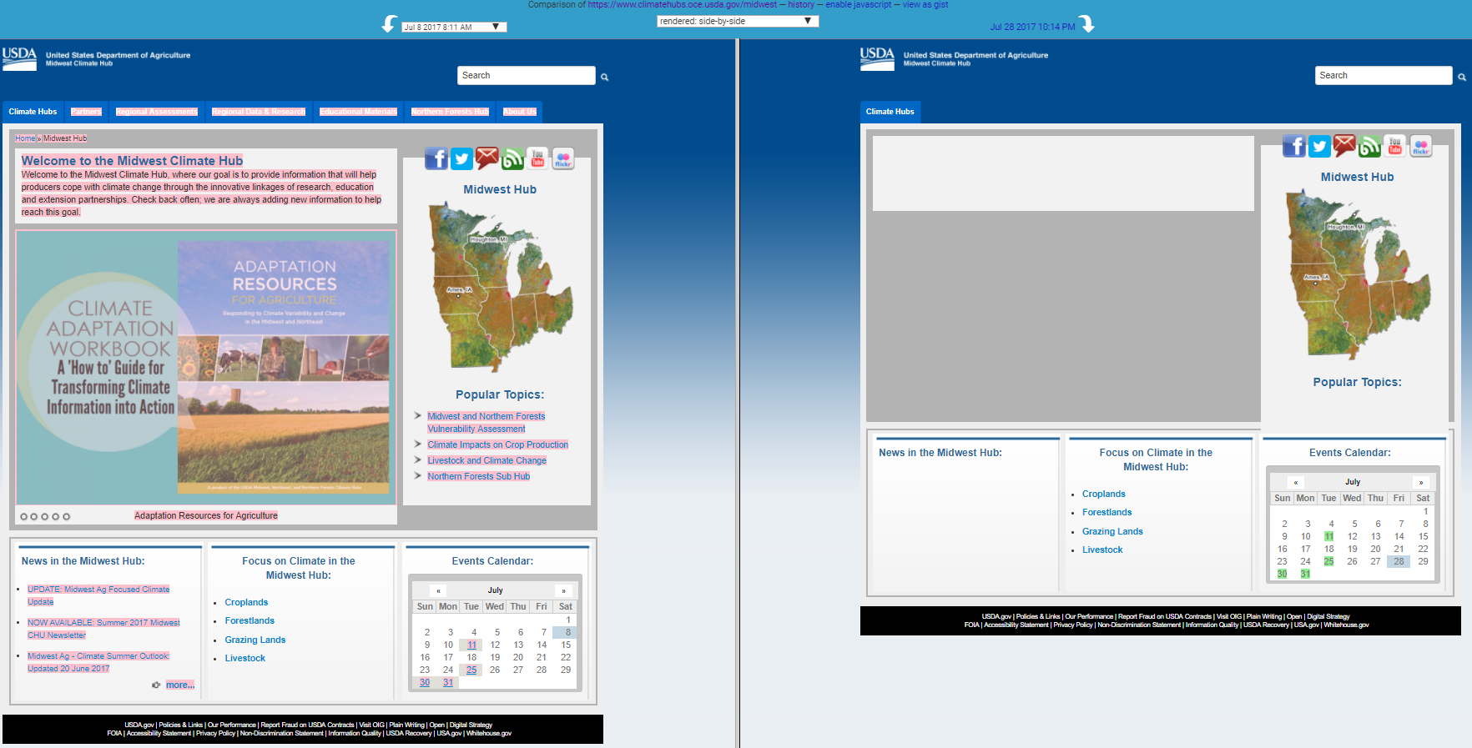Screen dimensions: 1472x748
Task: Select the last slideshow dot under the banner
Action: (x=67, y=517)
